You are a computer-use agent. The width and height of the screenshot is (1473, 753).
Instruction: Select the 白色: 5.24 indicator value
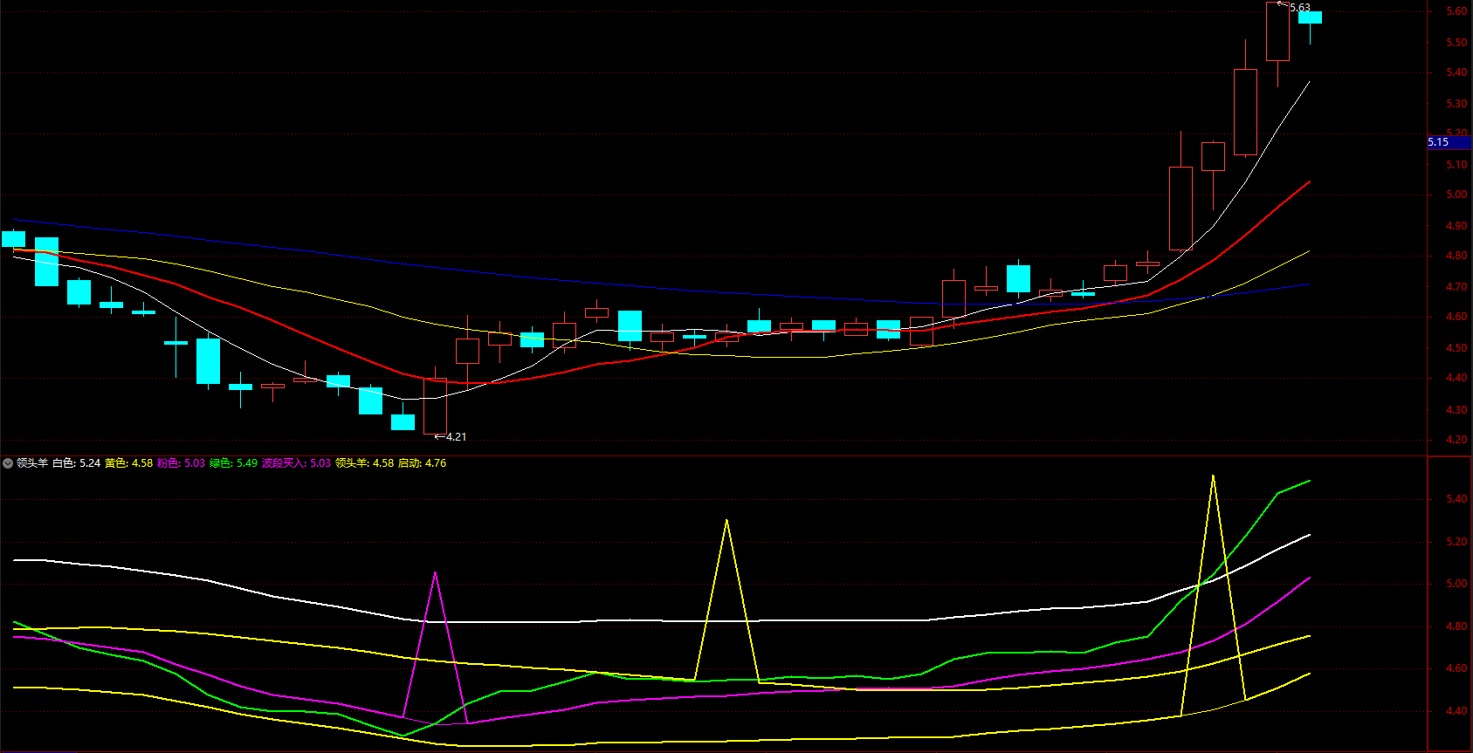click(76, 463)
